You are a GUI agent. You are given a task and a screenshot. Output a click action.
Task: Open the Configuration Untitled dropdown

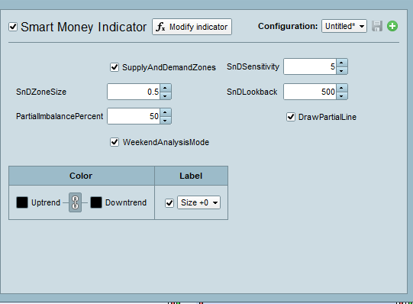(344, 26)
